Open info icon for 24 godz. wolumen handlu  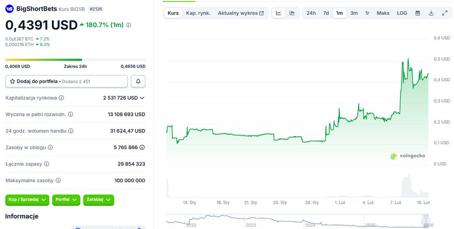(x=71, y=131)
